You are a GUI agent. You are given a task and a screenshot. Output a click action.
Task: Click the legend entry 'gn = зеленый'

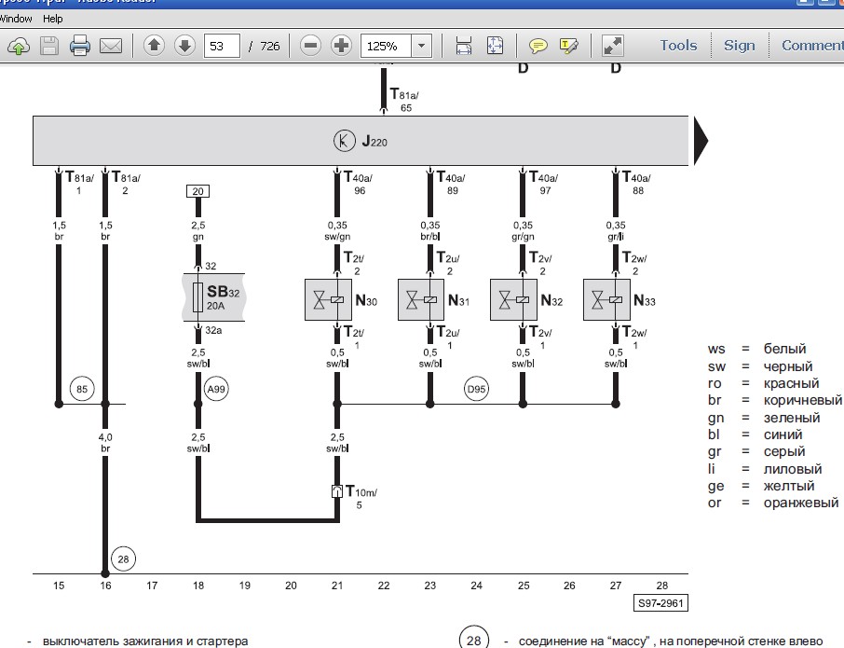764,418
